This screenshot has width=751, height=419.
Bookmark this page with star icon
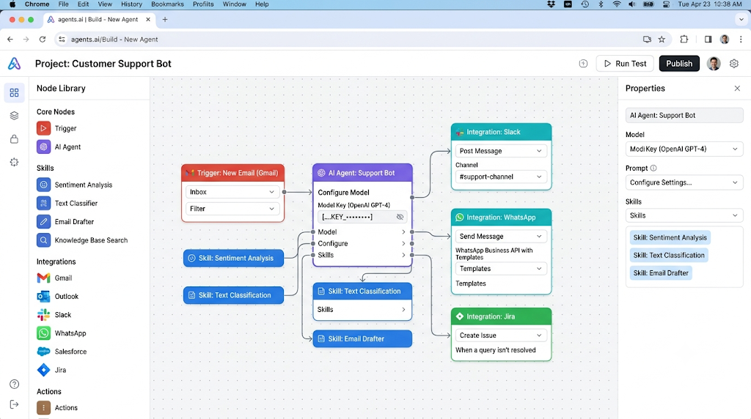click(x=662, y=40)
